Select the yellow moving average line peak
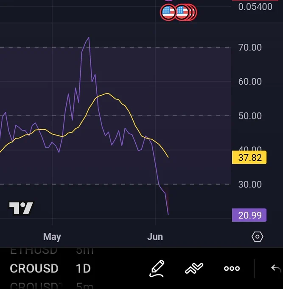Viewport: 283px width, 289px height. click(x=108, y=93)
